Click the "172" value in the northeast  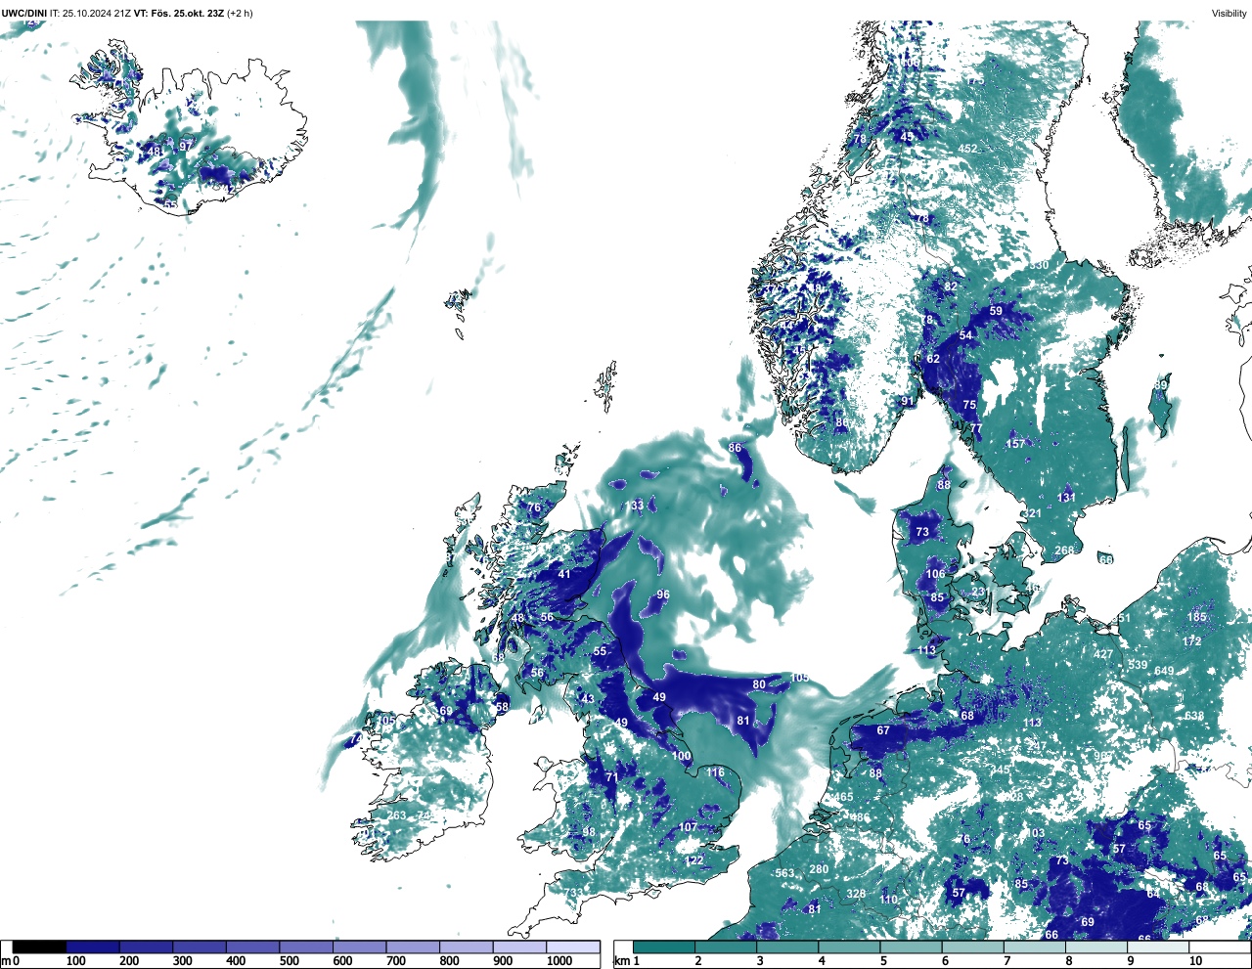1191,641
